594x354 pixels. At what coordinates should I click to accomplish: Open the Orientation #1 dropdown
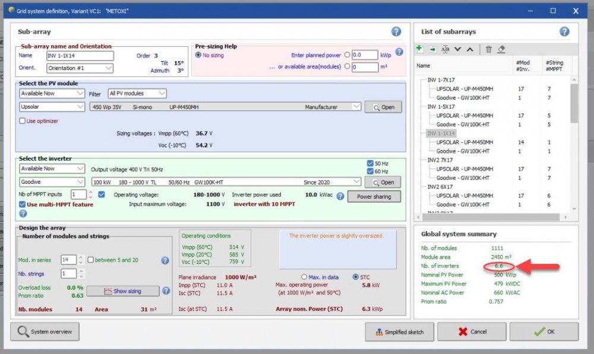coord(80,68)
